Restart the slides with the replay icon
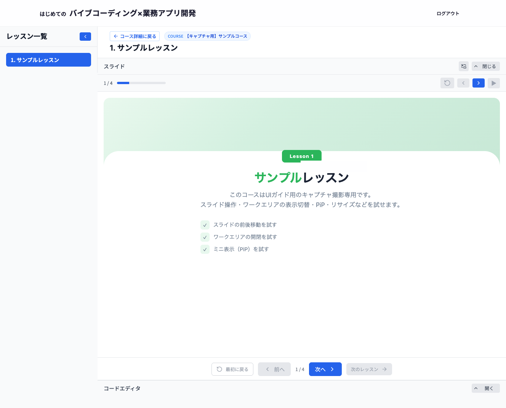Viewport: 506px width, 408px height. (447, 83)
